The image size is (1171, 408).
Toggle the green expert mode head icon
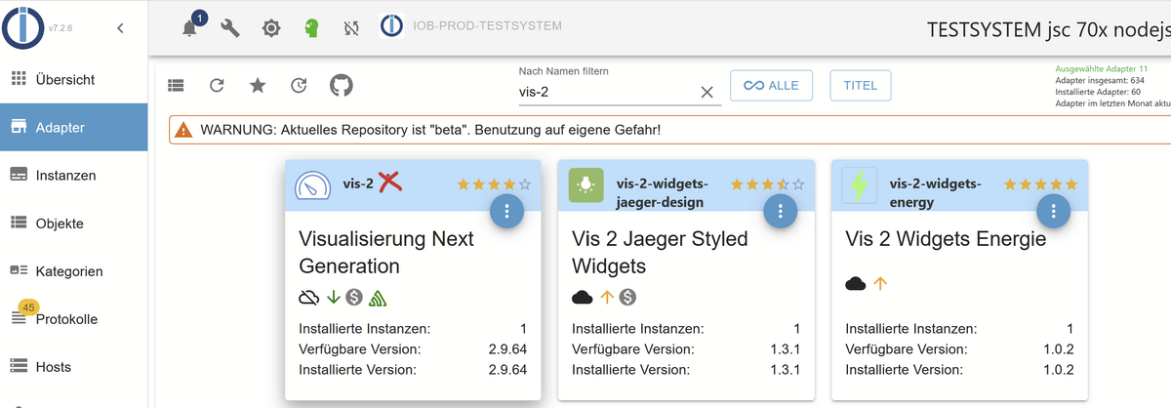point(311,28)
